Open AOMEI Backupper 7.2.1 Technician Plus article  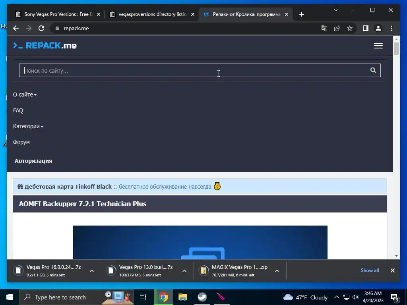click(83, 204)
